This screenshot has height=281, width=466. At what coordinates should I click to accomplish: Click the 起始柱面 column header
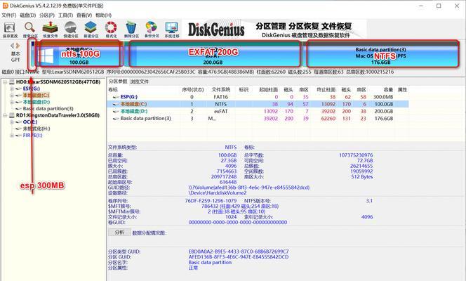268,89
